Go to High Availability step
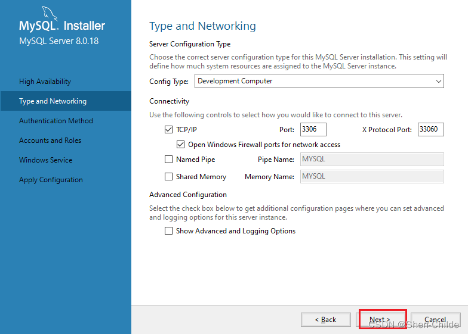 [x=45, y=81]
